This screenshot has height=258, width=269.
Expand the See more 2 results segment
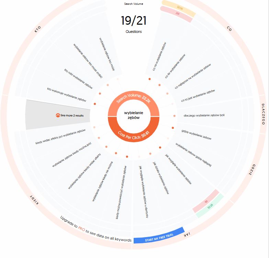coord(58,115)
